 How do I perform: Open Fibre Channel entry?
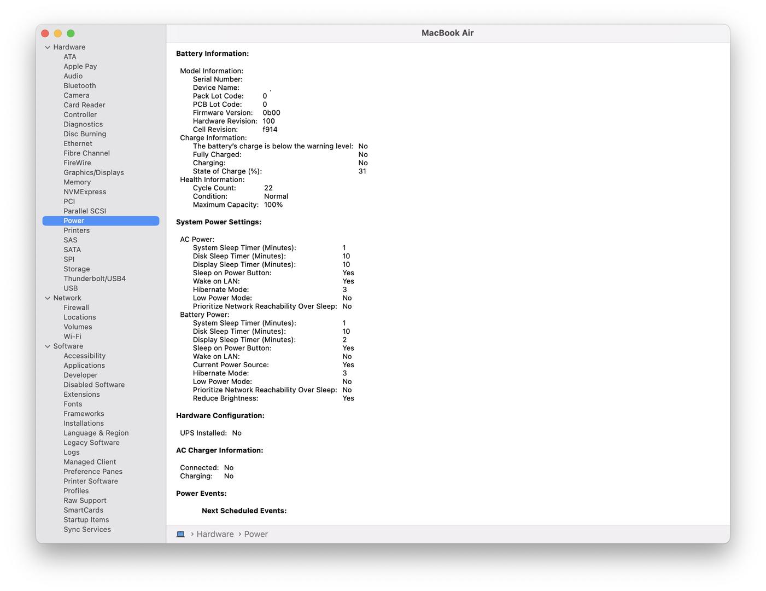click(x=86, y=153)
